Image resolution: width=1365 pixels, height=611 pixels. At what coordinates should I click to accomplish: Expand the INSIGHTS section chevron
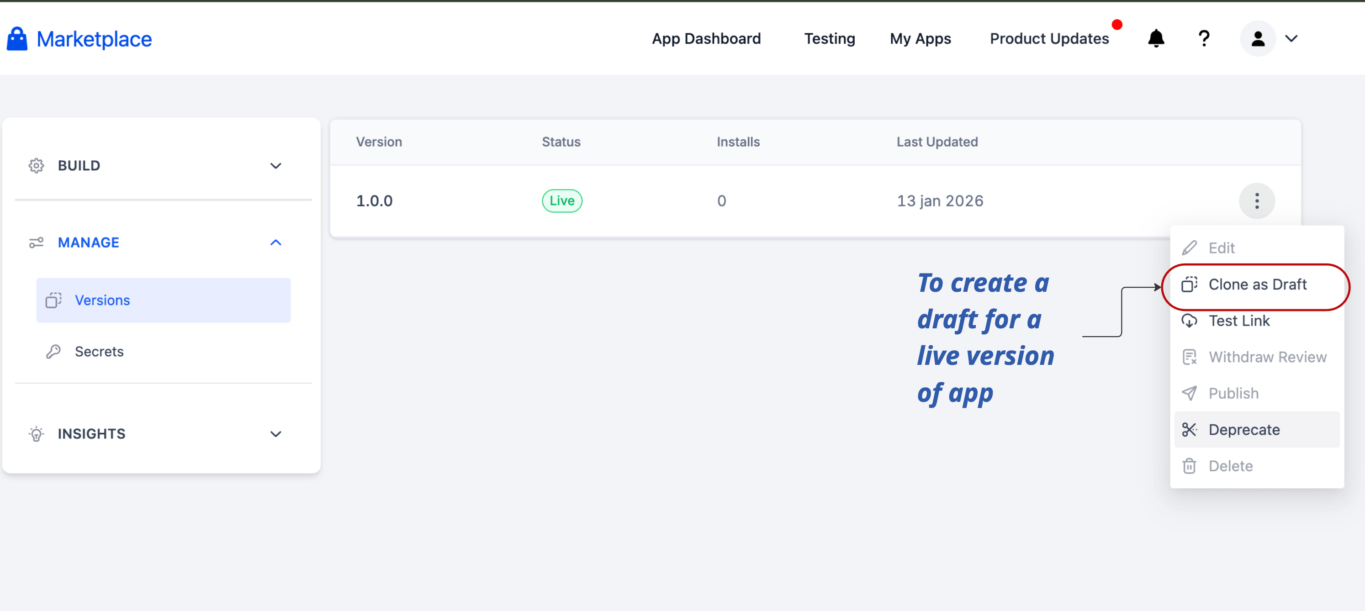(275, 434)
